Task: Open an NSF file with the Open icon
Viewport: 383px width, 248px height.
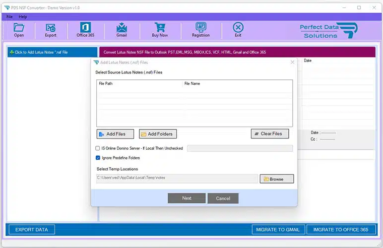Action: [19, 30]
